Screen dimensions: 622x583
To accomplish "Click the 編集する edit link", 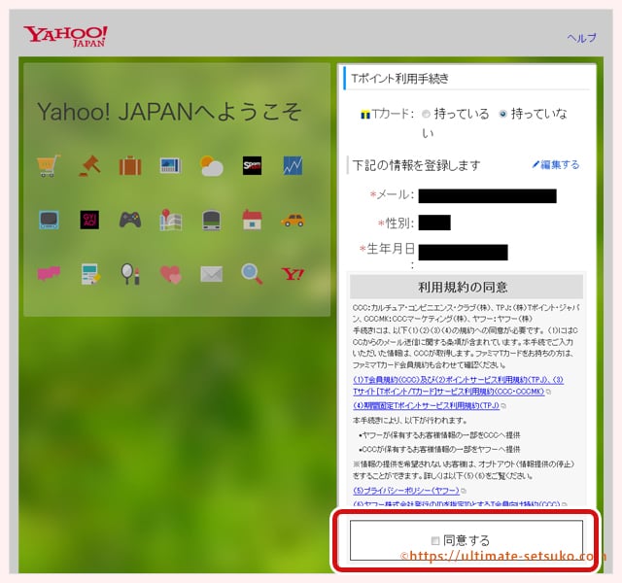I will pyautogui.click(x=556, y=164).
